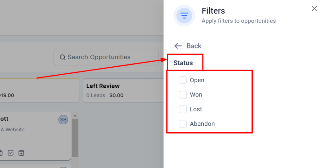Screen dimensions: 328x168
Task: Enable the Lost status filter
Action: coord(183,109)
